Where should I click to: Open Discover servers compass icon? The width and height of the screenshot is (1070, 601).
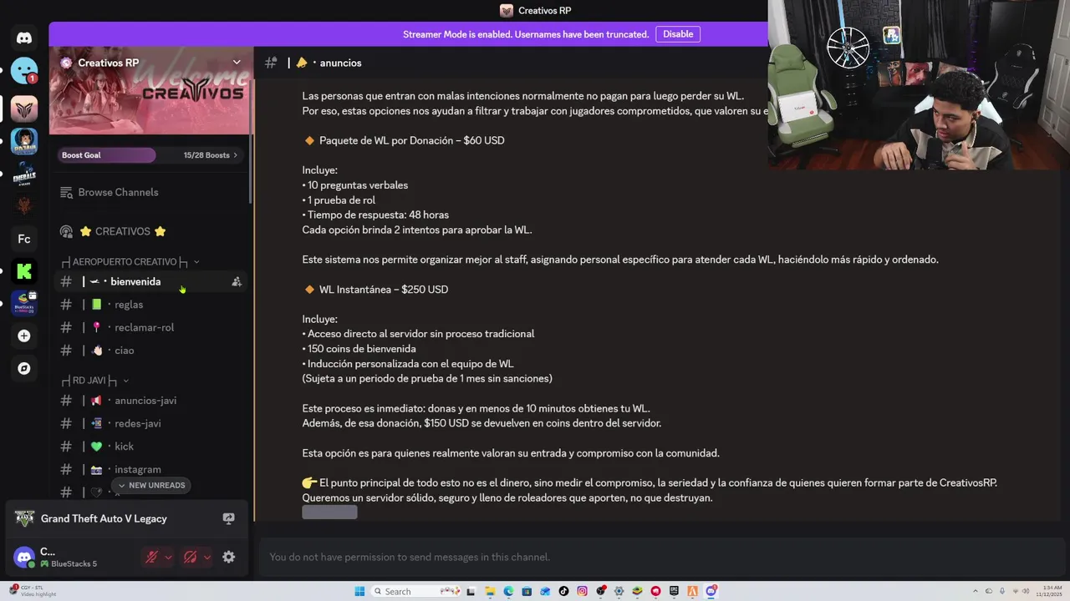tap(24, 368)
